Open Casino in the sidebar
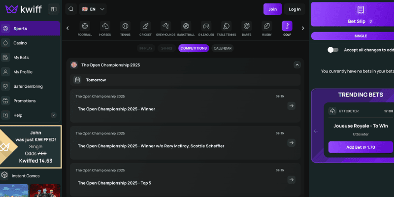The width and height of the screenshot is (394, 197). 30,43
